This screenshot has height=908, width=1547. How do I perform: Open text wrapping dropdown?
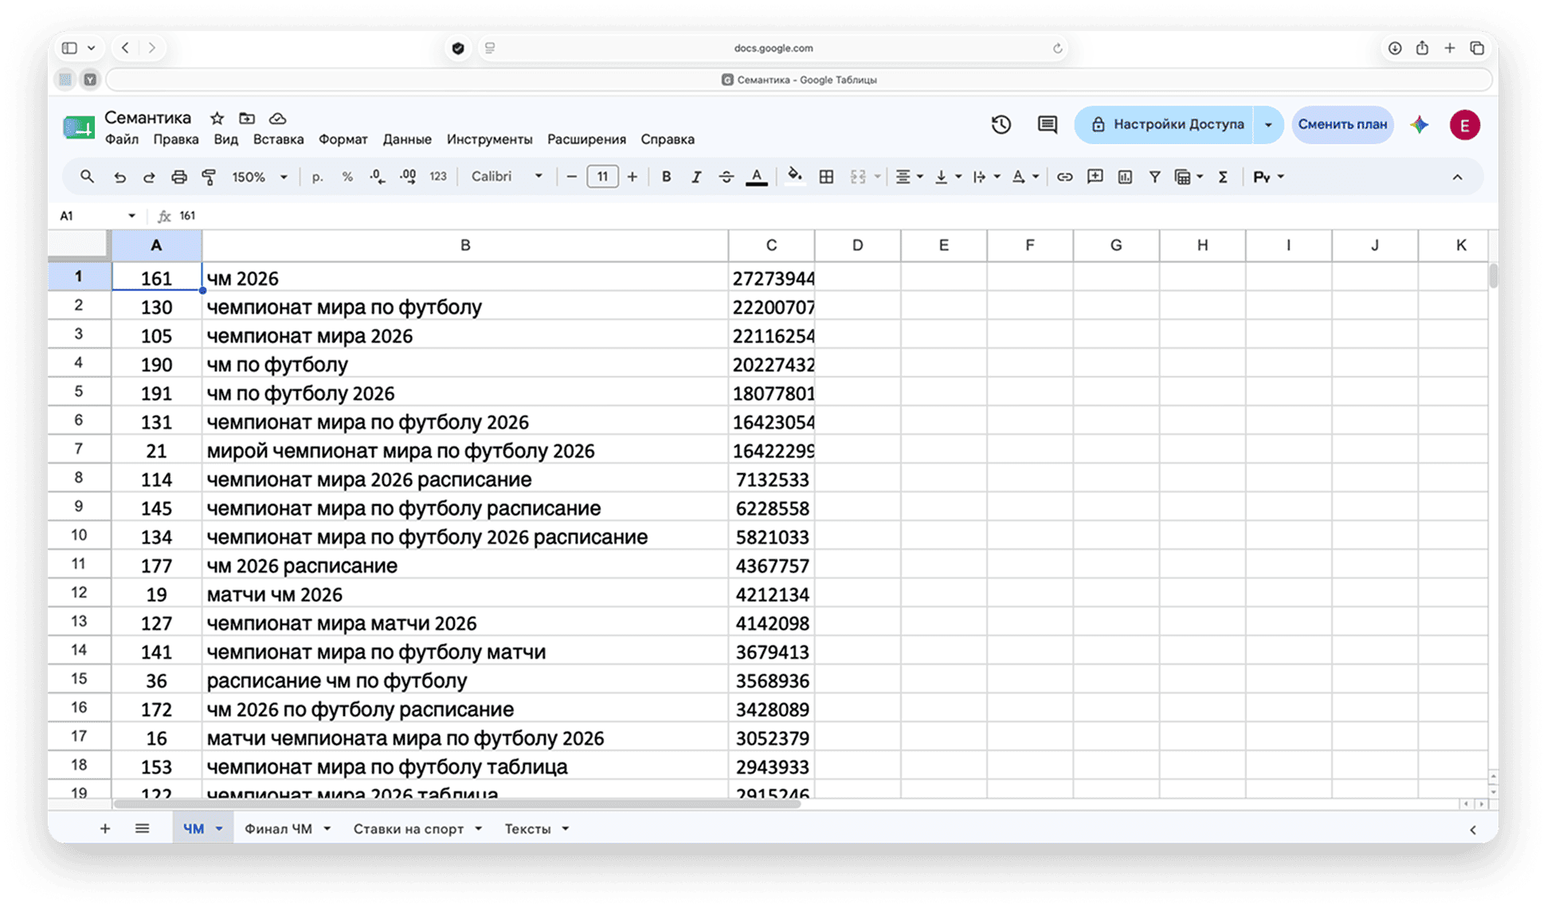tap(986, 177)
